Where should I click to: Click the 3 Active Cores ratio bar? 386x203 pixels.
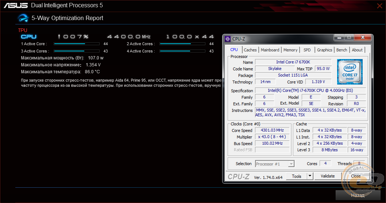coord(77,51)
